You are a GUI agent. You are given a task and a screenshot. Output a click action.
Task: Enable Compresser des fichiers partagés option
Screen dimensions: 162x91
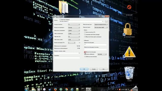[x=85, y=35]
